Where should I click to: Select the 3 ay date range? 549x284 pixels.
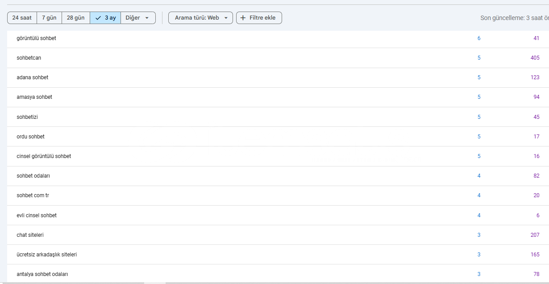(105, 18)
